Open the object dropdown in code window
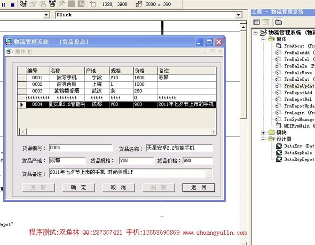315x245 pixels. 47,15
